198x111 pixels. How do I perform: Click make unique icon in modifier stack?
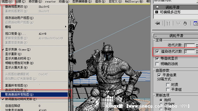(178, 23)
